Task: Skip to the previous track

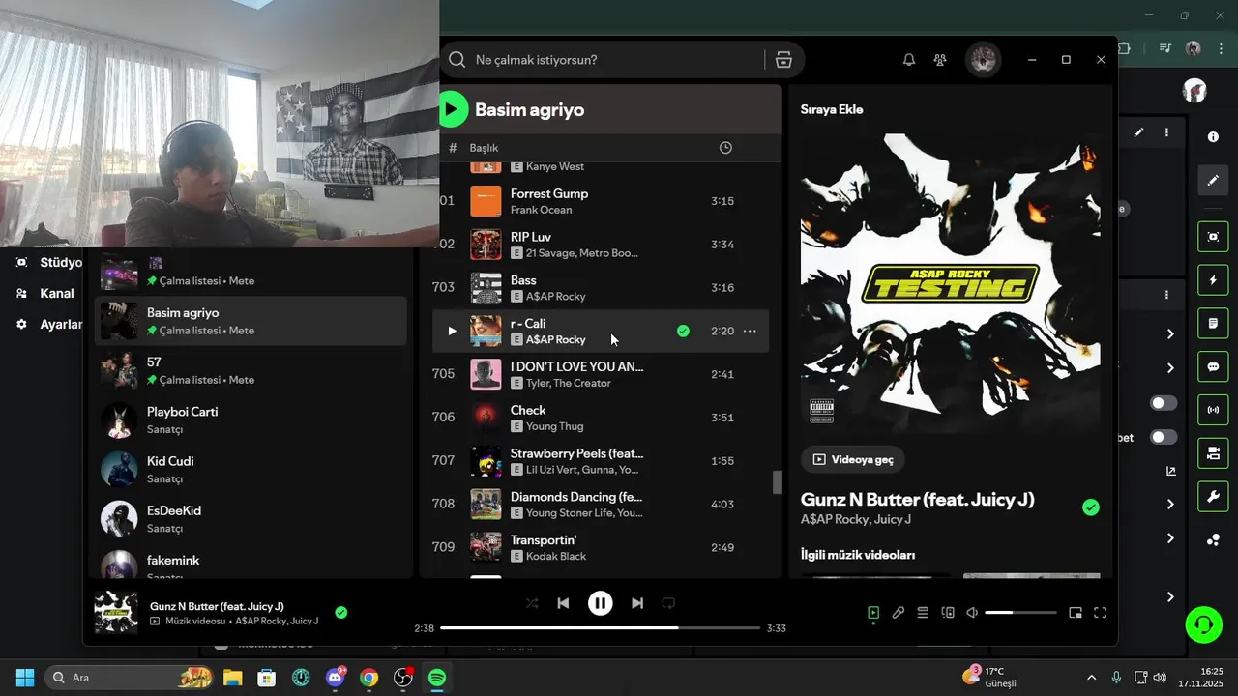Action: coord(563,603)
